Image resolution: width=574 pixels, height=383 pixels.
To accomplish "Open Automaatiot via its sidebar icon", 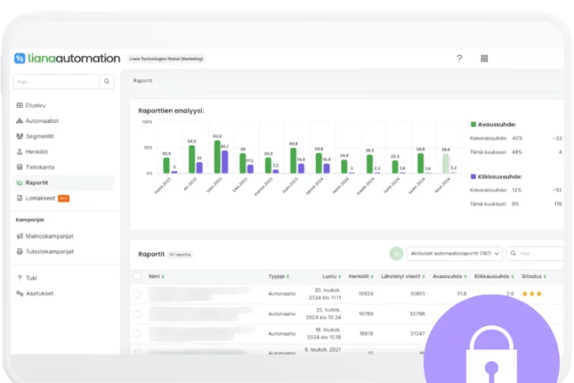I will 19,121.
